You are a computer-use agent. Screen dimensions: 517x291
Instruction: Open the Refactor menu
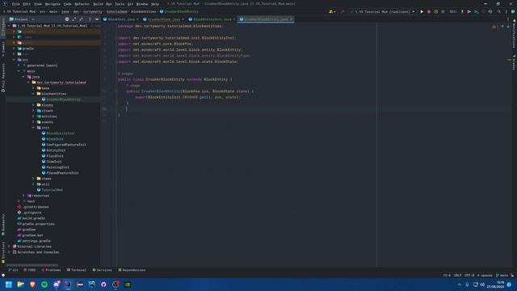(x=82, y=4)
